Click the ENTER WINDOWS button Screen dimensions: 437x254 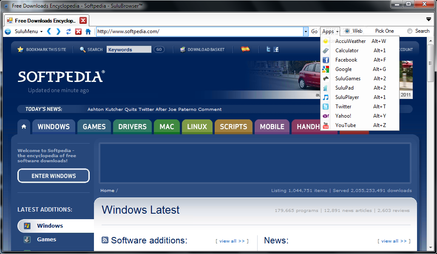54,176
